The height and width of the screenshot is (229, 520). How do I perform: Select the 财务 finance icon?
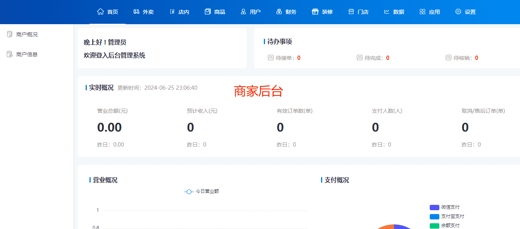pos(279,12)
